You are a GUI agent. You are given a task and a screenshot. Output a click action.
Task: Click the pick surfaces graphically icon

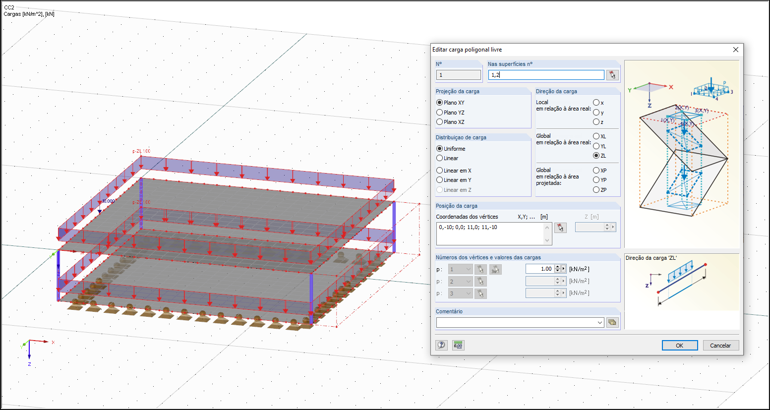pyautogui.click(x=612, y=75)
